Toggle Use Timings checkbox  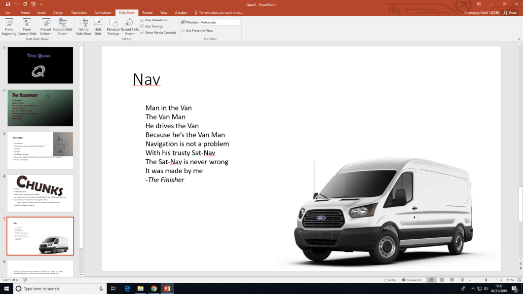[x=142, y=26]
